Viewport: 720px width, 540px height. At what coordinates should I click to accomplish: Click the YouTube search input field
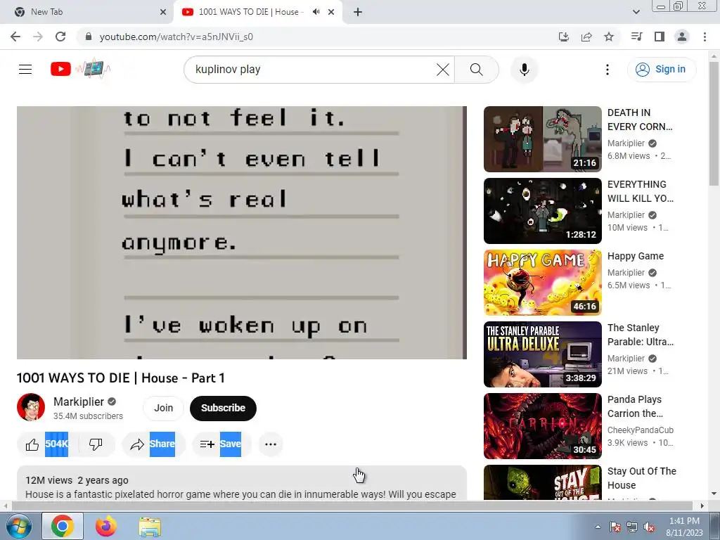click(312, 70)
